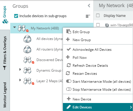Click the My Network group icon
133x111 pixels.
(23, 28)
